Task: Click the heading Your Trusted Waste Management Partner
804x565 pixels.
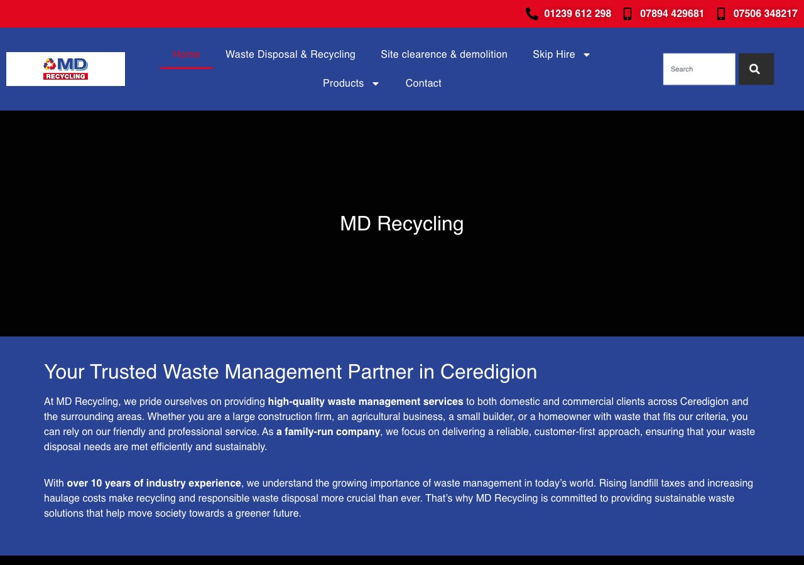Action: [x=290, y=372]
